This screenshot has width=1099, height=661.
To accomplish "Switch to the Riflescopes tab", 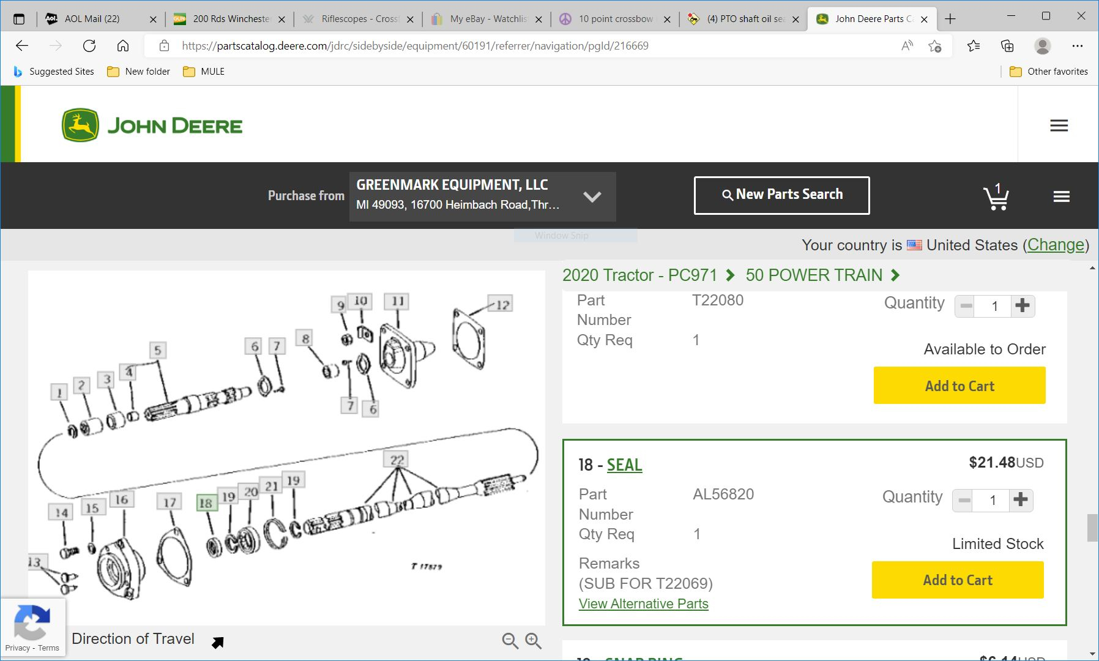I will 357,19.
